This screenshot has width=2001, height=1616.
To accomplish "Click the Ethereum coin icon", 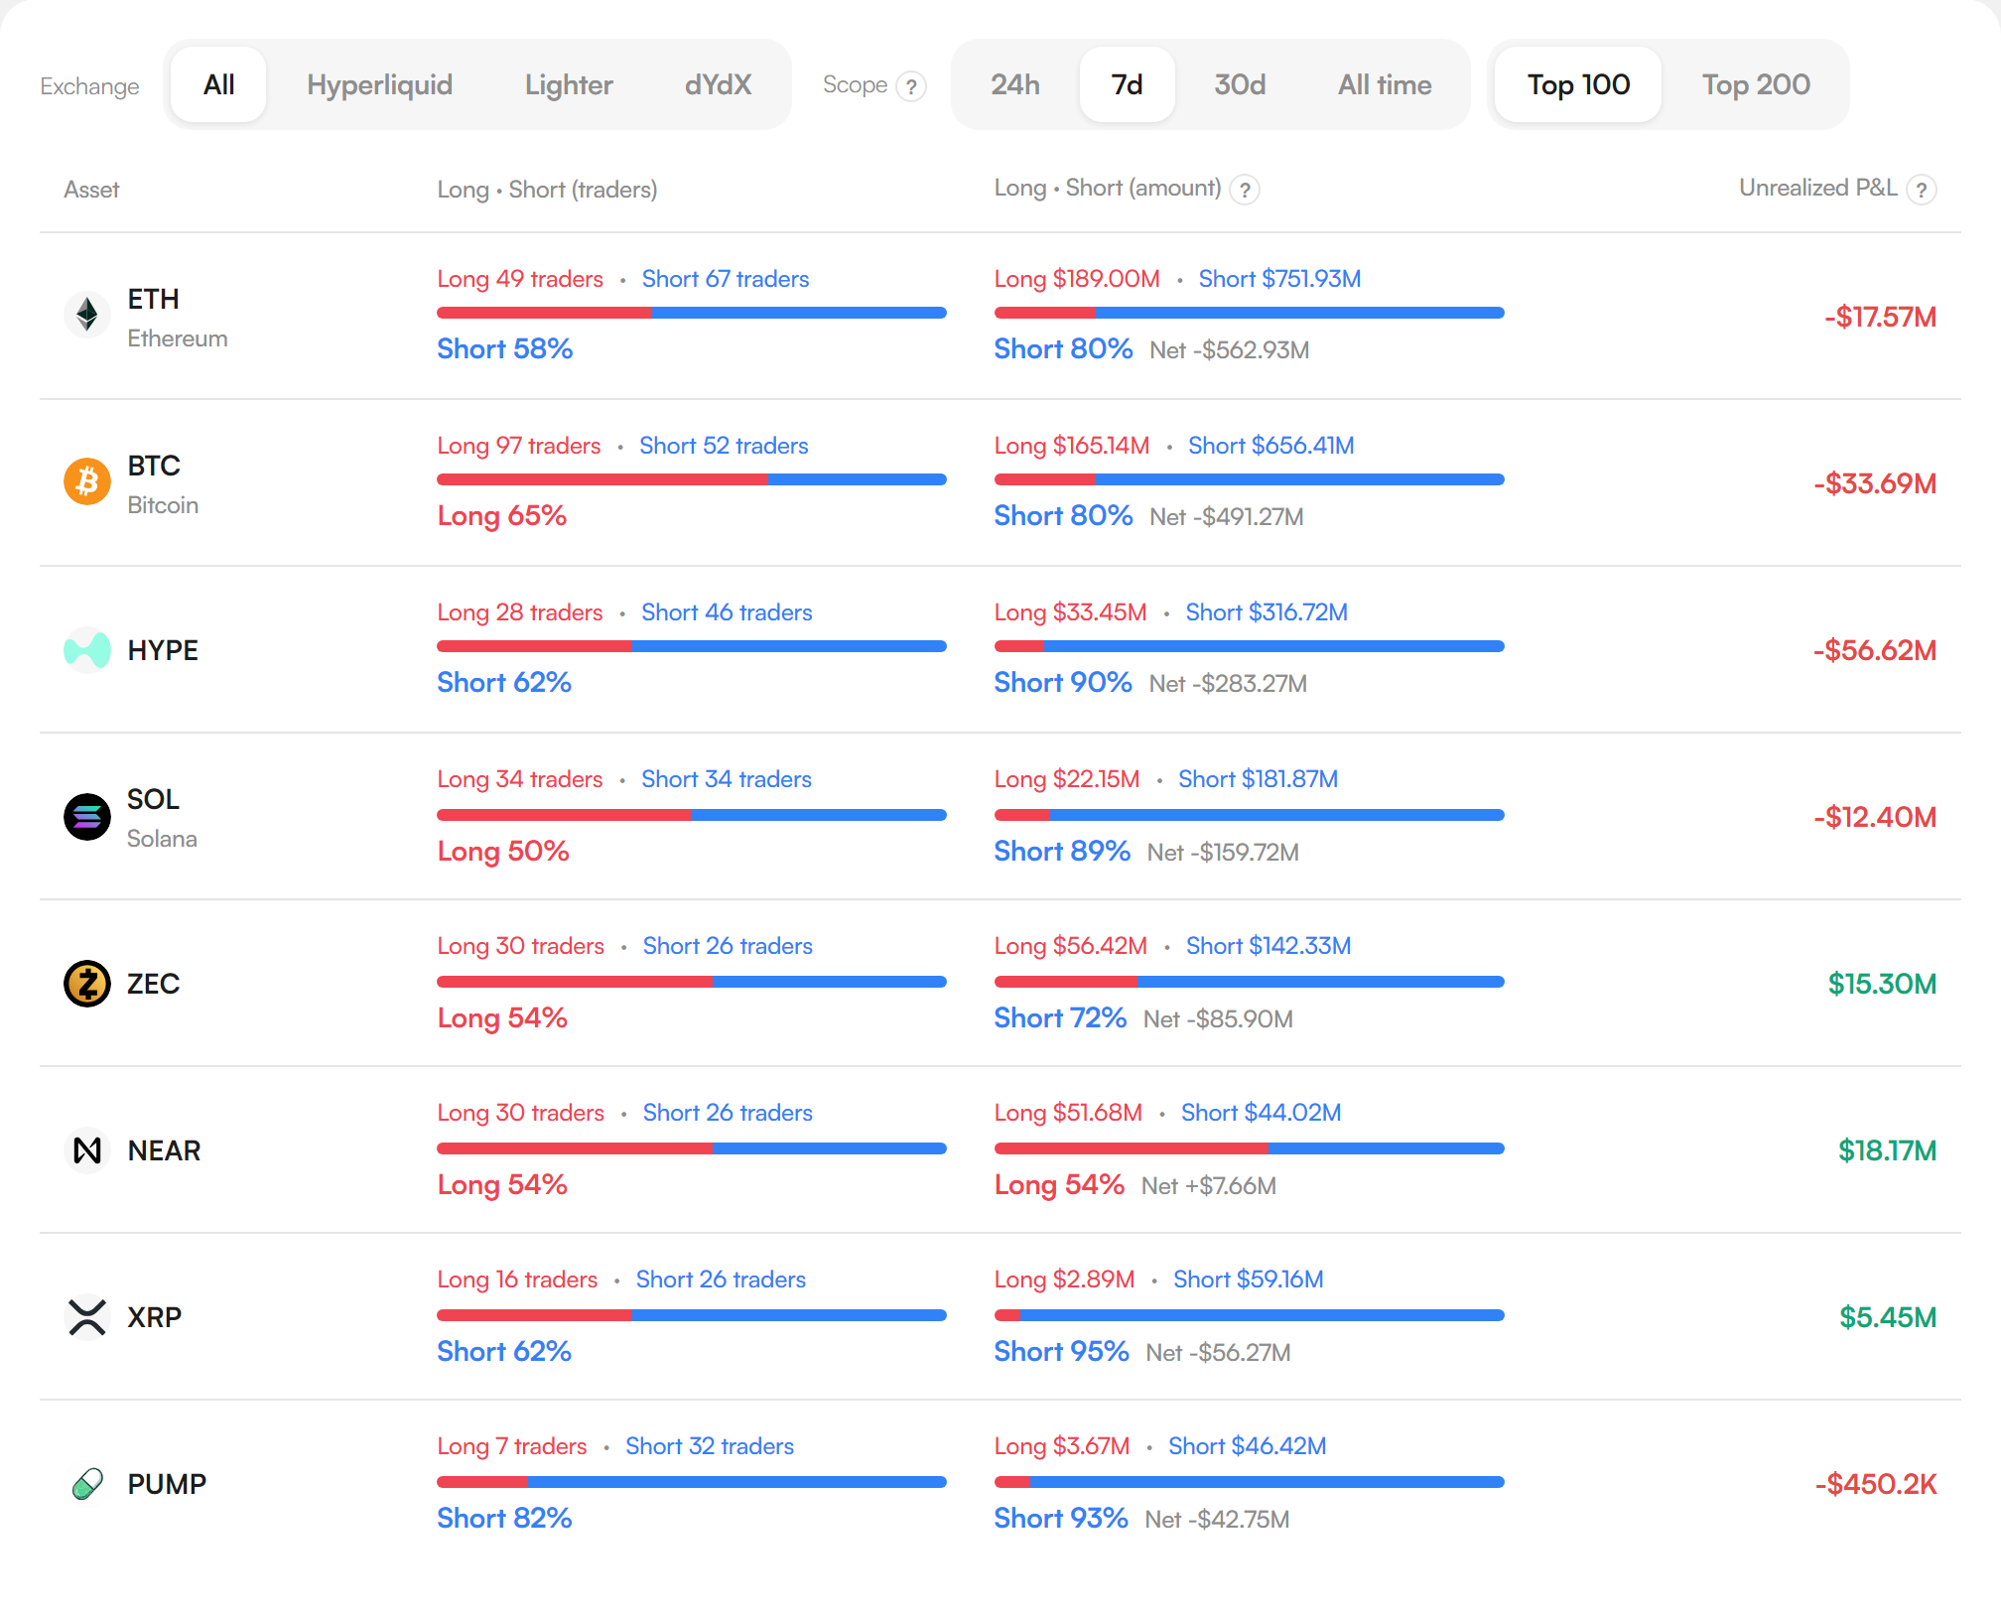I will tap(87, 315).
